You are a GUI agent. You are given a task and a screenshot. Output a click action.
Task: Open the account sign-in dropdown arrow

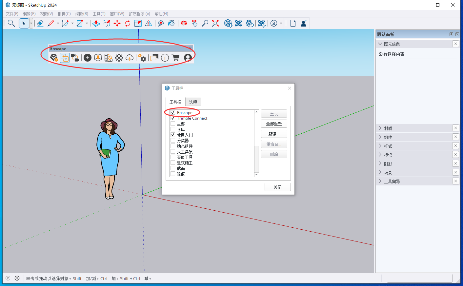[x=281, y=23]
